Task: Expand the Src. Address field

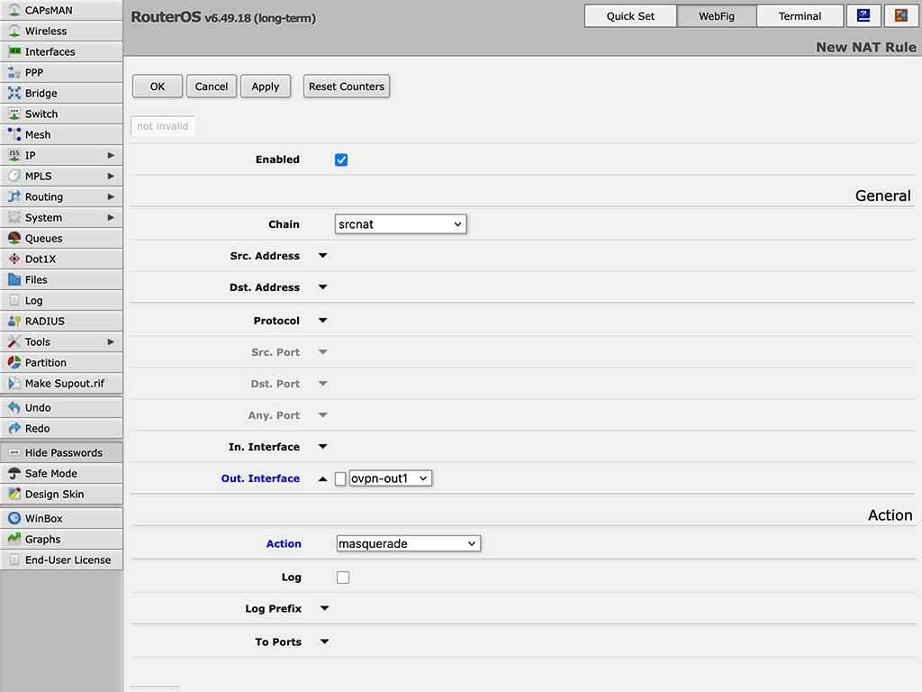Action: pyautogui.click(x=323, y=256)
